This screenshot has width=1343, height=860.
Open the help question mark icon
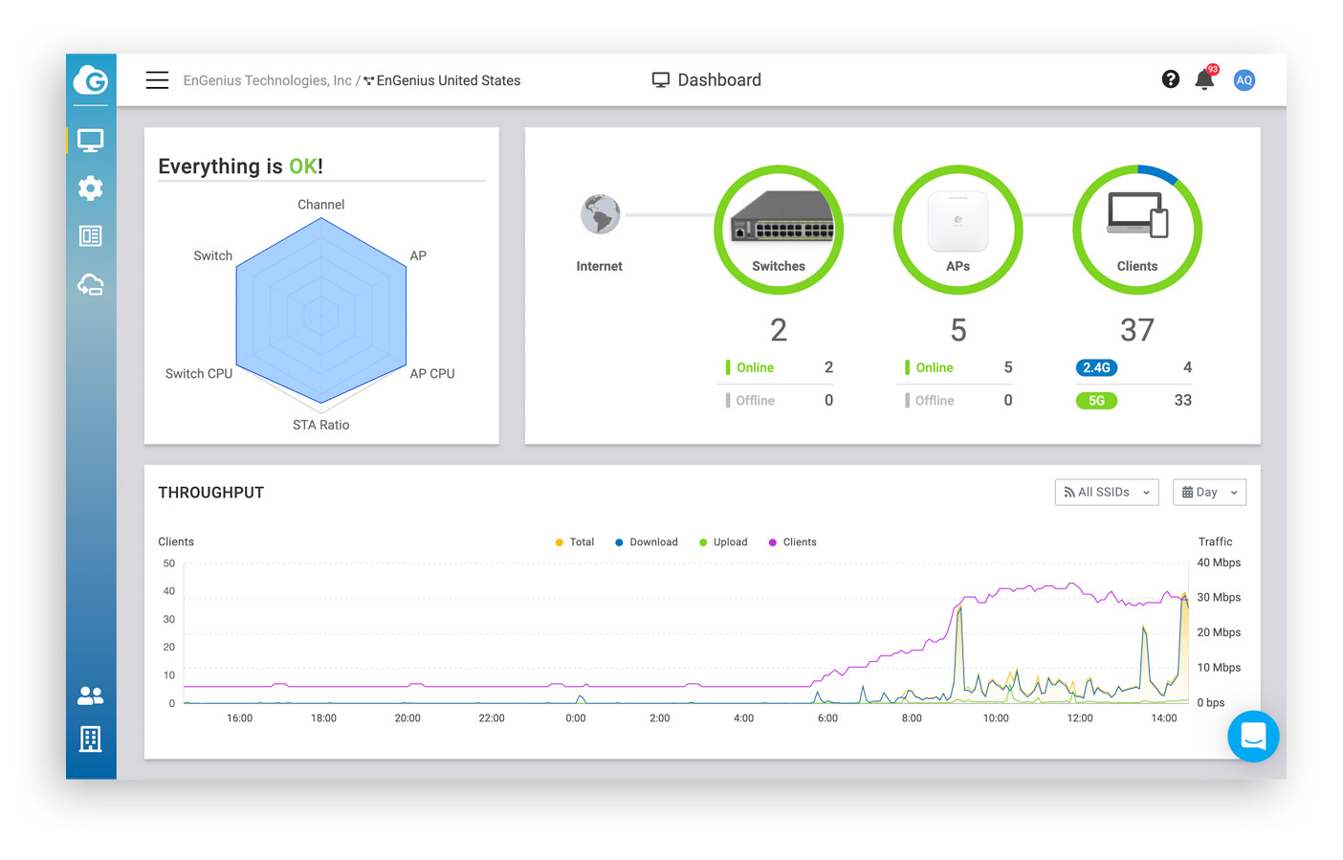[x=1170, y=79]
